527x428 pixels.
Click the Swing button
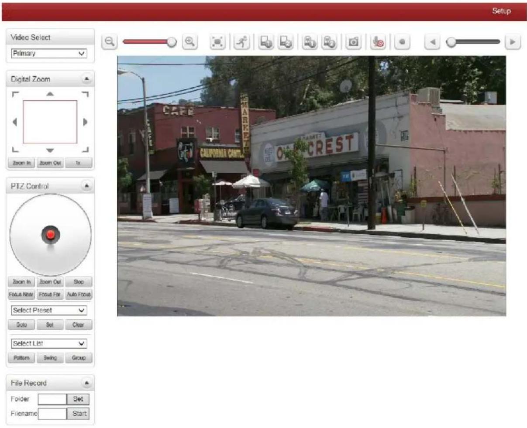[50, 358]
